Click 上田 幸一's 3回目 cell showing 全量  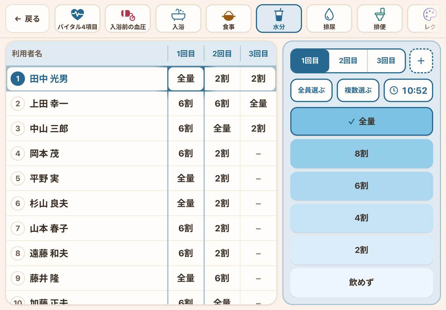point(258,104)
